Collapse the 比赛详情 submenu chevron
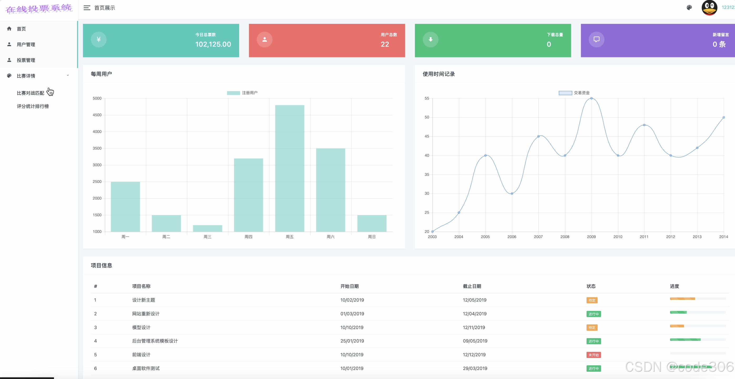 68,75
